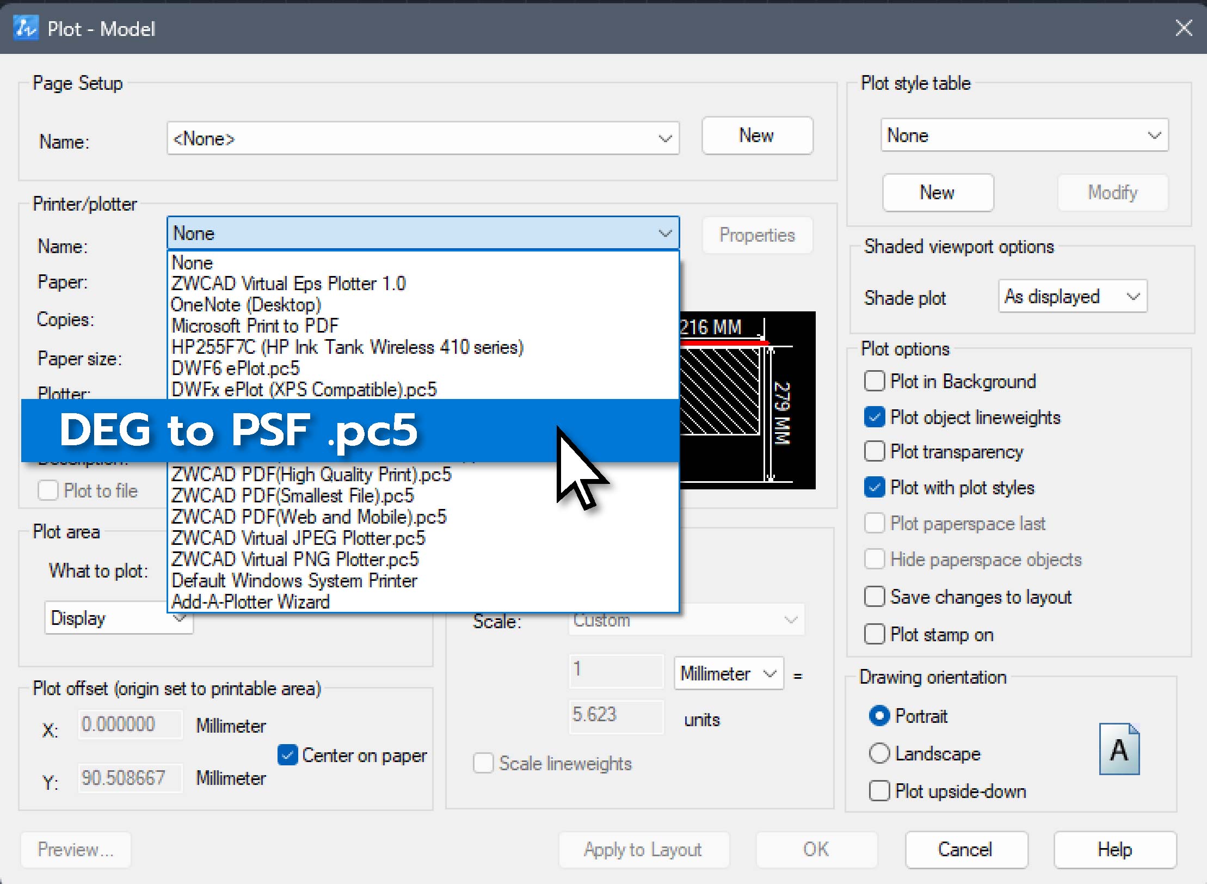This screenshot has width=1207, height=884.
Task: Select ZWCAD Virtual JPEG Plotter.pc5
Action: [x=423, y=538]
